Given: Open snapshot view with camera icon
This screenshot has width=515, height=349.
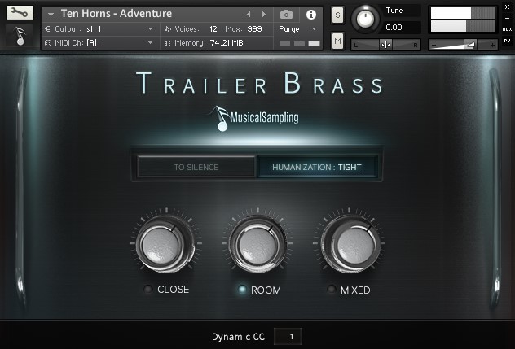Looking at the screenshot, I should point(286,14).
